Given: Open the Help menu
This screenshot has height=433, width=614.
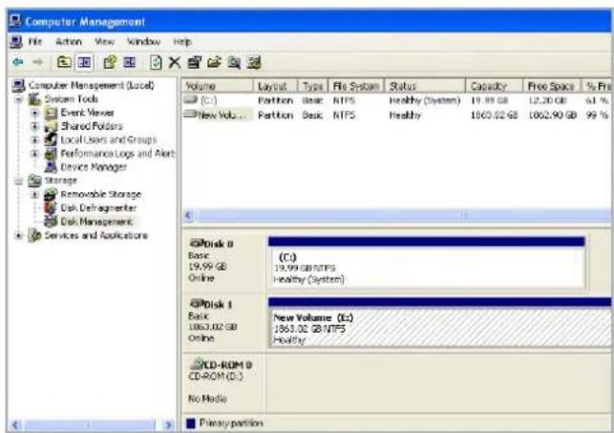Looking at the screenshot, I should [182, 41].
